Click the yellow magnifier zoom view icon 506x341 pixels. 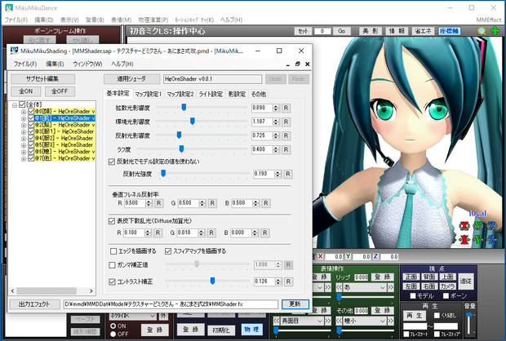pos(482,31)
